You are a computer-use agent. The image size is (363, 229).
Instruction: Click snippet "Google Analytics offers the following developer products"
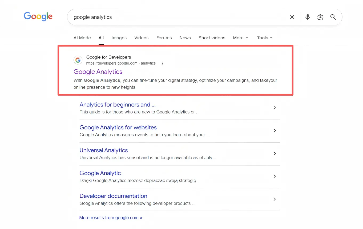tap(138, 203)
